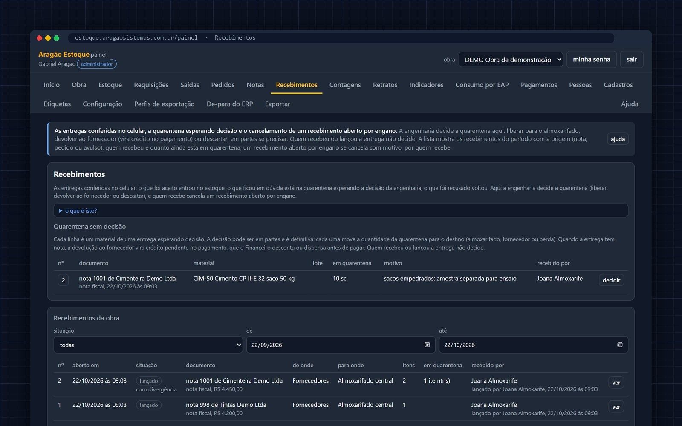Viewport: 682px width, 426px height.
Task: Click the browser address bar
Action: coord(341,38)
